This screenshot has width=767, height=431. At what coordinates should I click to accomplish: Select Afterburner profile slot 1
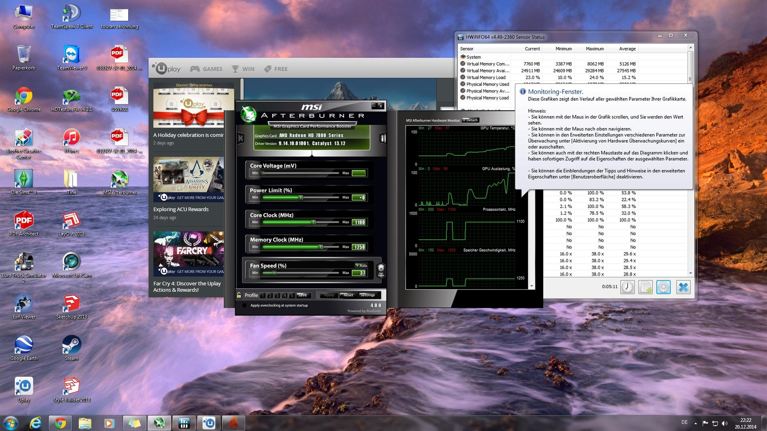[263, 296]
